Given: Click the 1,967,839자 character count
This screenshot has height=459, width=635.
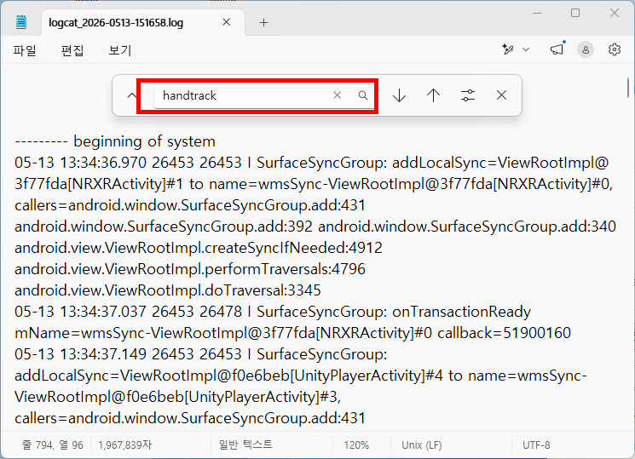Looking at the screenshot, I should coord(124,445).
